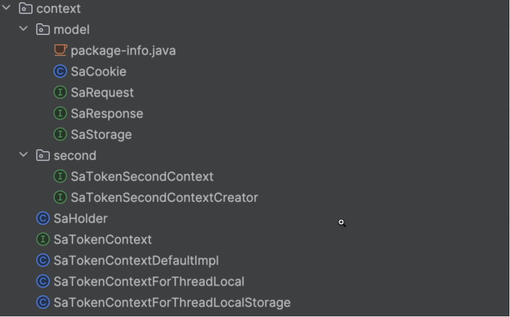Select the SaResponse interface file

107,114
